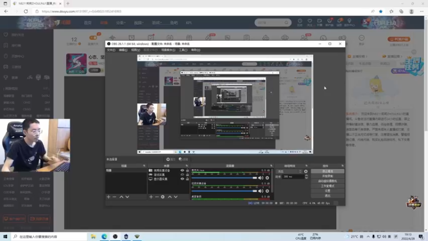Select 视频采集设备 in Sources list
The height and width of the screenshot is (241, 428).
[x=162, y=170]
